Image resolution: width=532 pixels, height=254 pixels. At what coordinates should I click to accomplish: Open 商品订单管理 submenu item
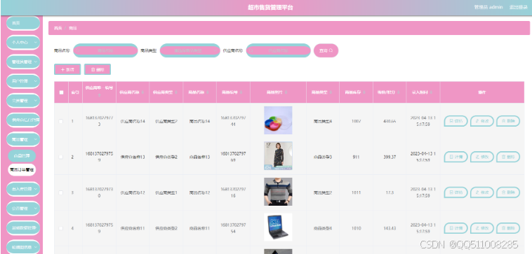[x=22, y=170]
